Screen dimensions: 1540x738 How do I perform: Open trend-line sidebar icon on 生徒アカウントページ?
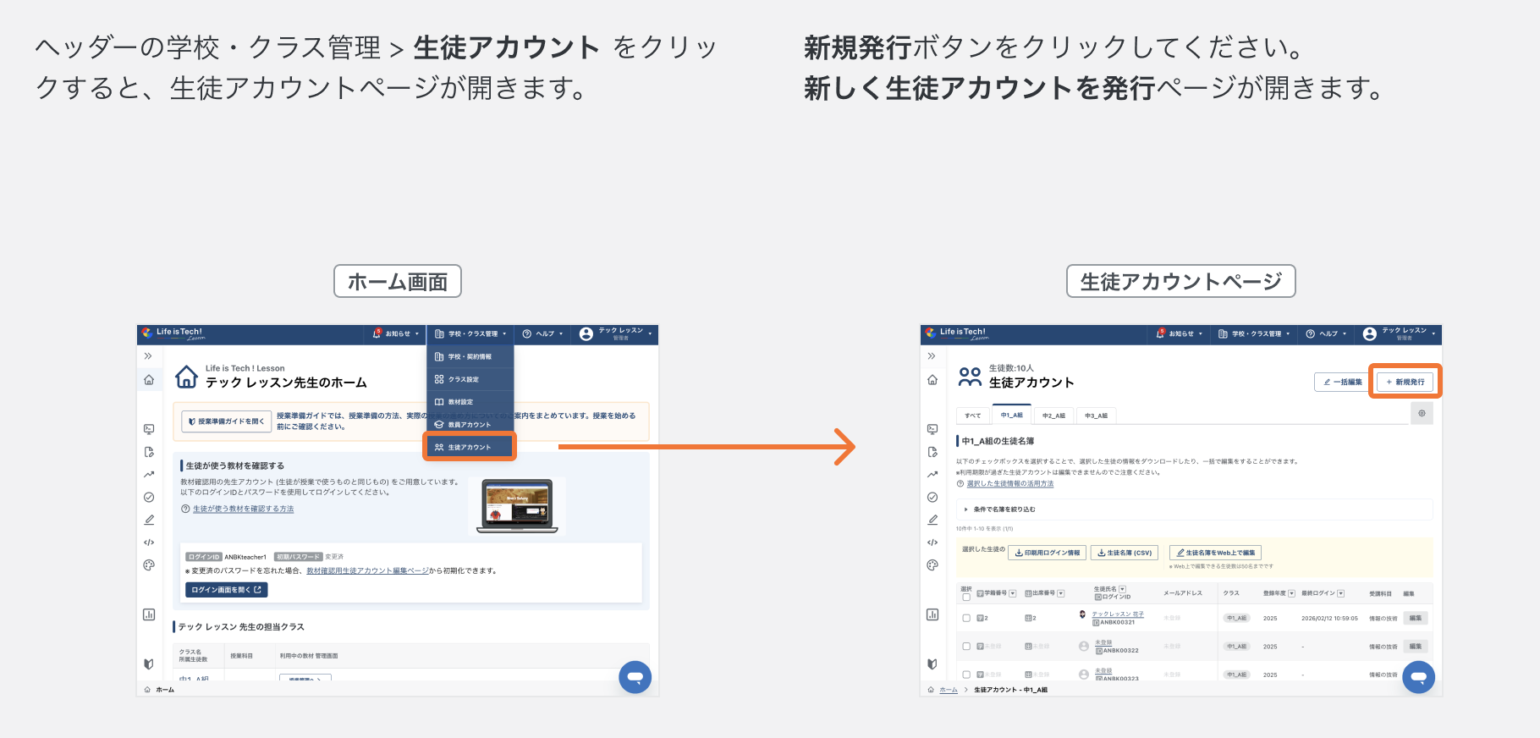tap(932, 475)
